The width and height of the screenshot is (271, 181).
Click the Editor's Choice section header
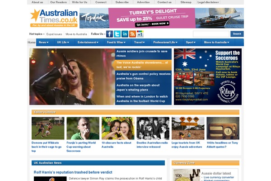135,112
